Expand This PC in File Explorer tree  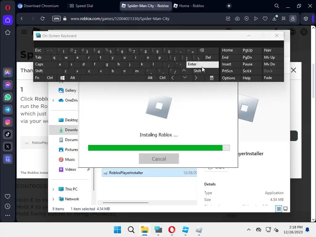point(53,189)
